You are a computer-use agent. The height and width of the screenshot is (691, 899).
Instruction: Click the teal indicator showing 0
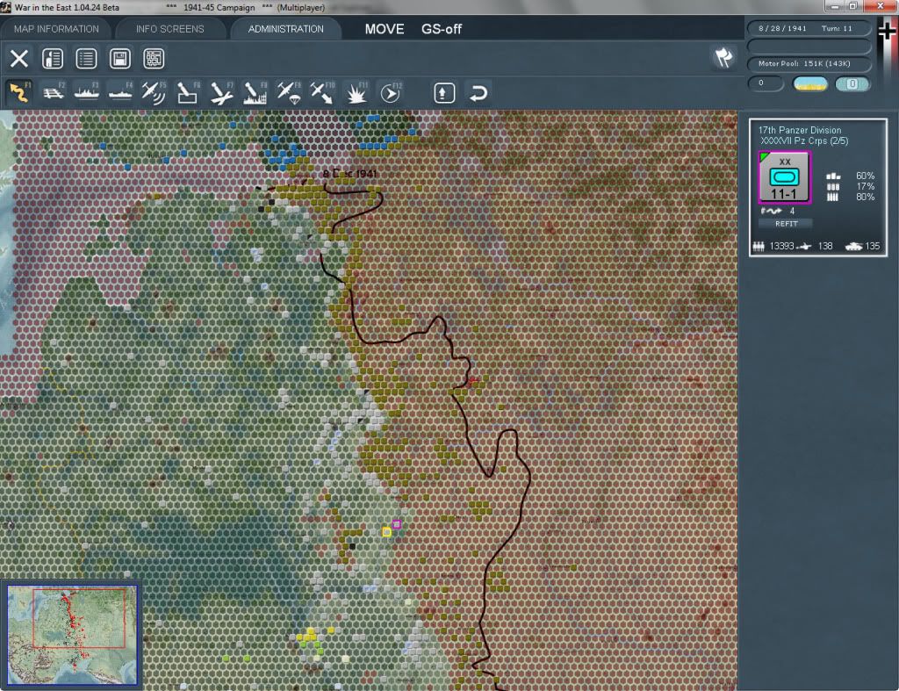click(852, 83)
